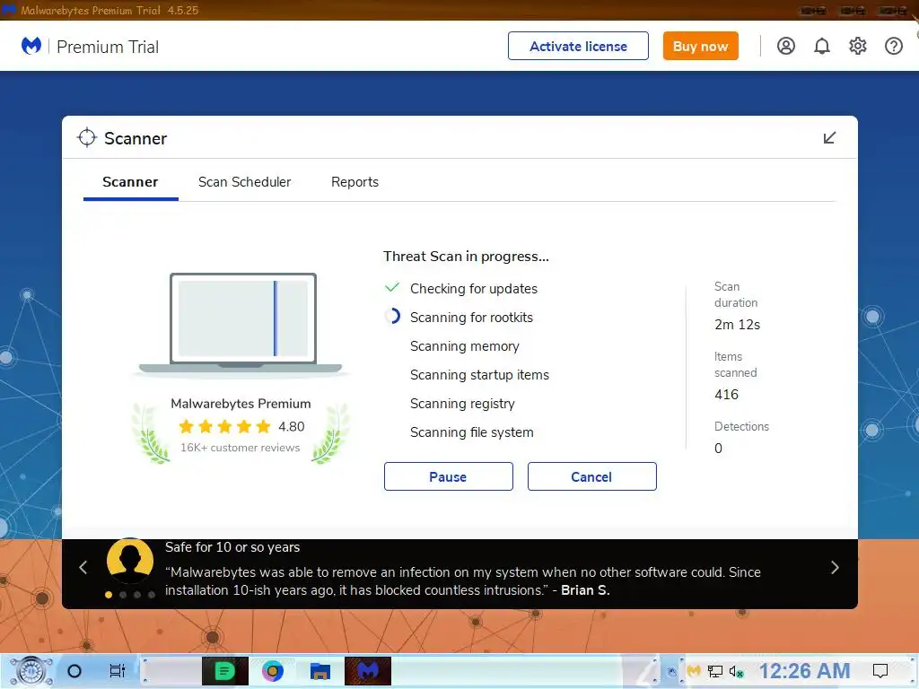Open the Start menu button
The image size is (919, 689).
pyautogui.click(x=31, y=671)
